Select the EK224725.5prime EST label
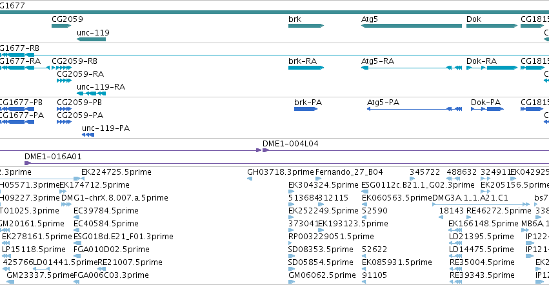The height and width of the screenshot is (285, 549). 116,172
